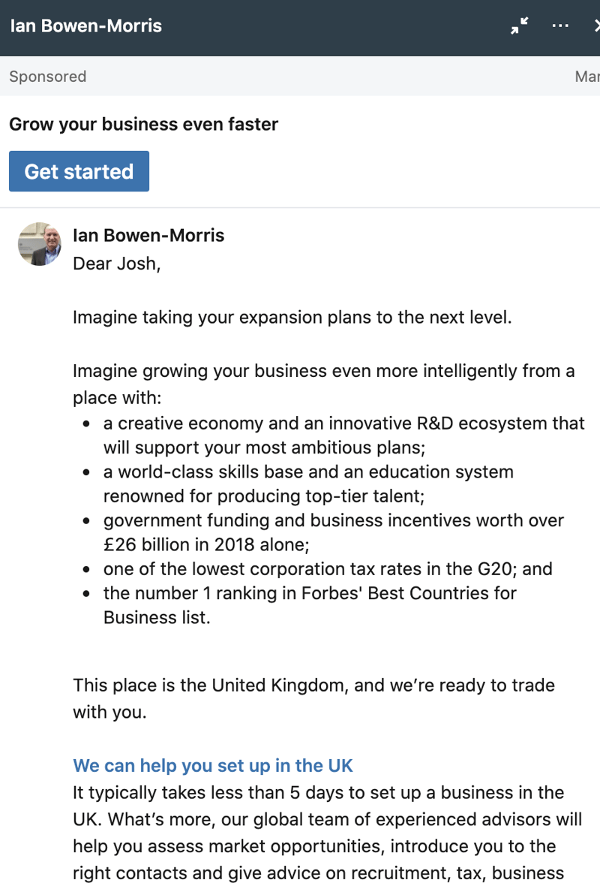
Task: Select the headline 'Grow your business even faster'
Action: (x=143, y=124)
